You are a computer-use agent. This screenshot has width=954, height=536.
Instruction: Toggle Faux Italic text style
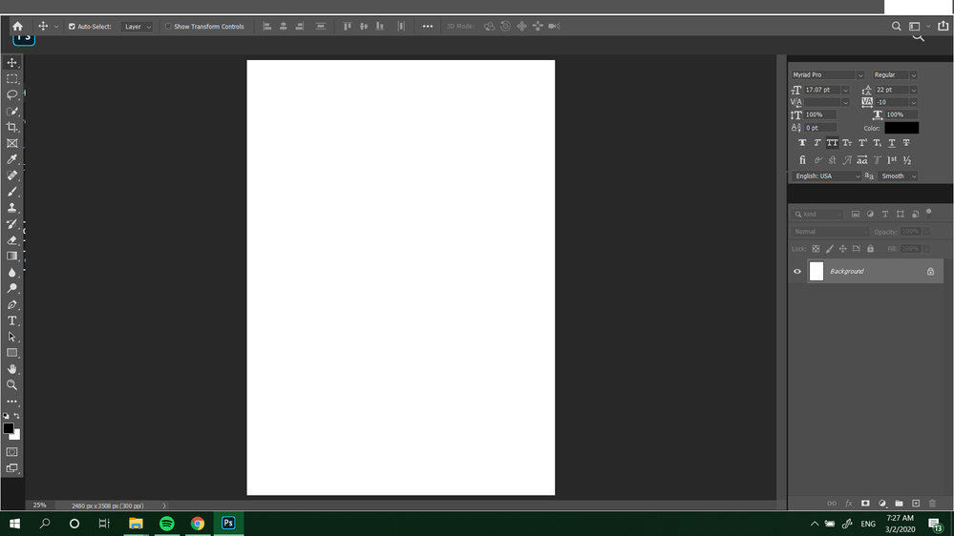click(x=817, y=143)
